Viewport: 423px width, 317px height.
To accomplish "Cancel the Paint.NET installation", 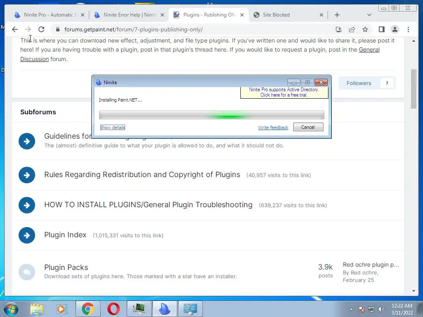I will 308,127.
